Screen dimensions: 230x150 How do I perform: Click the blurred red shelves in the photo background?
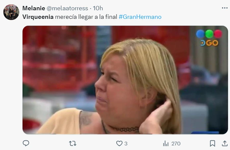[59, 58]
